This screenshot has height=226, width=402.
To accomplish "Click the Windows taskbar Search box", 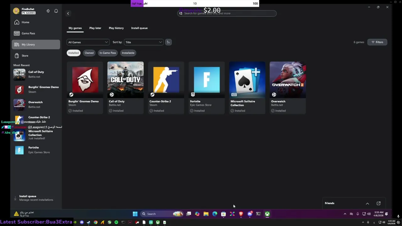I will 162,214.
